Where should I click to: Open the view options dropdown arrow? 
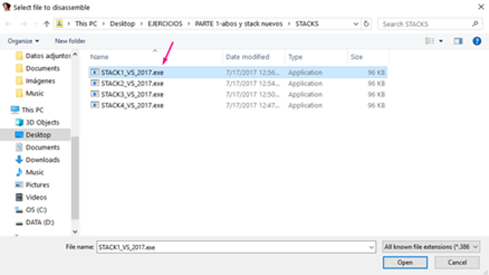click(441, 41)
